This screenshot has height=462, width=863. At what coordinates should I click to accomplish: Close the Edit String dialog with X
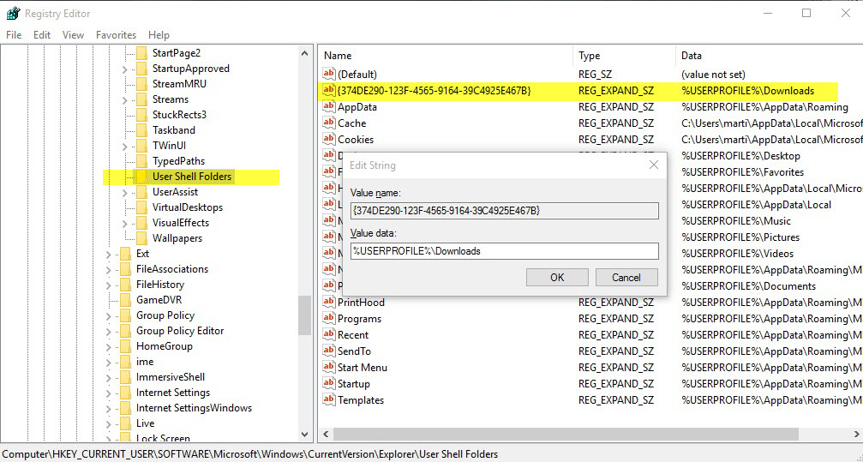653,165
